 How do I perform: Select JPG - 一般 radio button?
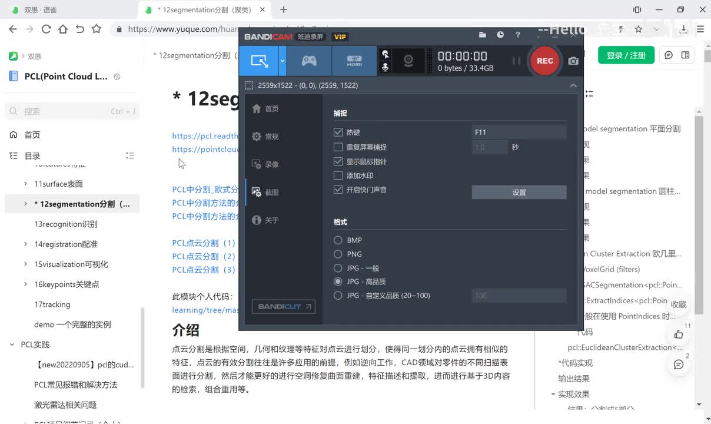pos(338,268)
